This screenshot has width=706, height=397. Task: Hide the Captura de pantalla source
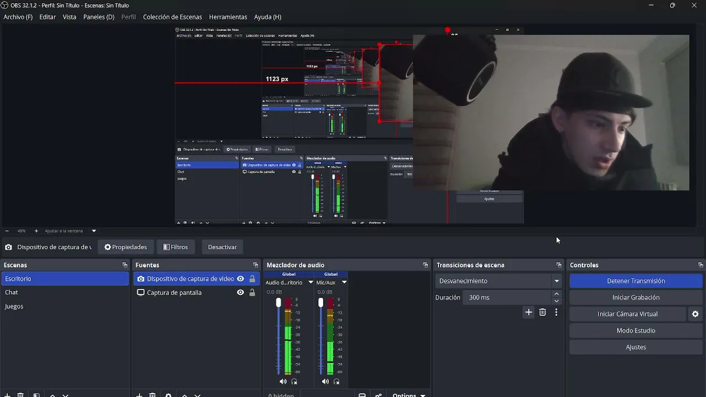coord(240,293)
